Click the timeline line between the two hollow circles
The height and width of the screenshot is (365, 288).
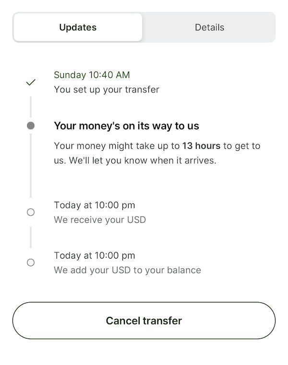click(x=31, y=237)
